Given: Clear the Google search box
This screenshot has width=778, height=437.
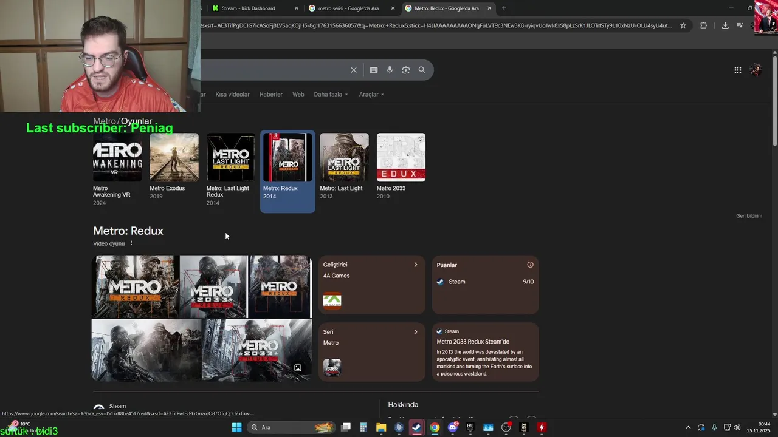Looking at the screenshot, I should point(353,70).
